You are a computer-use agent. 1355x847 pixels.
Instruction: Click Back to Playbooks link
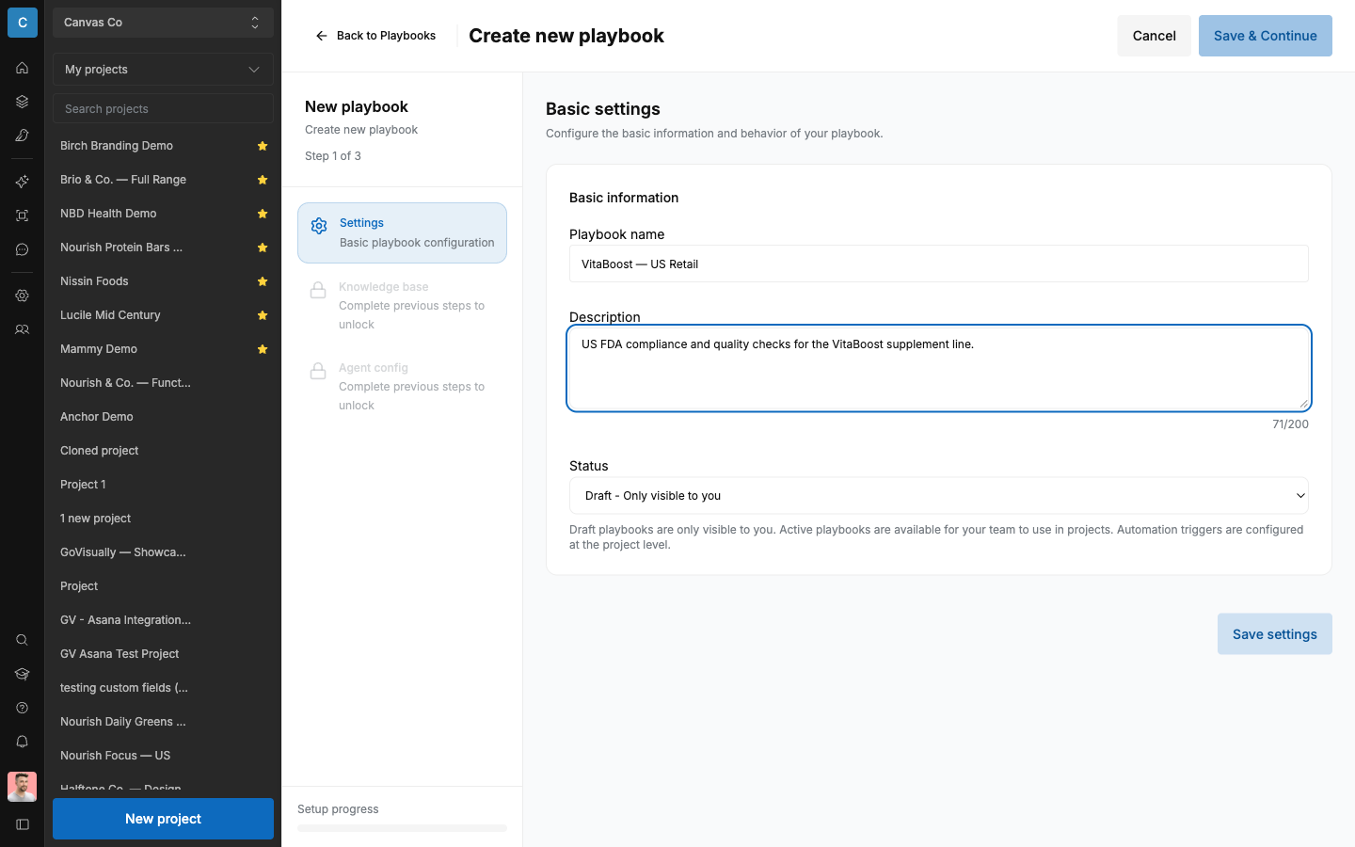point(375,36)
